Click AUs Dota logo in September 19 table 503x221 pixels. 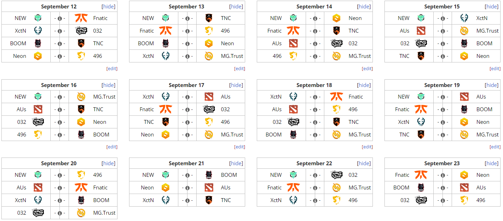pos(464,97)
